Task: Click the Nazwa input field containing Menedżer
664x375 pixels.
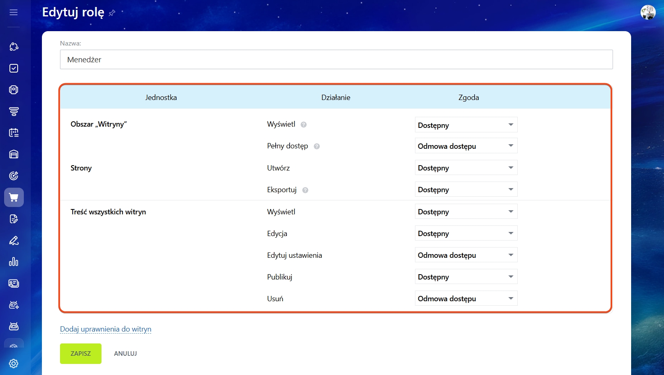Action: coord(336,59)
